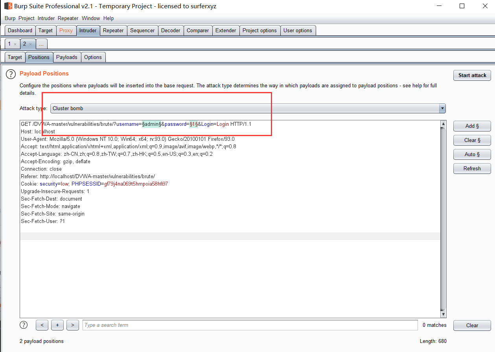Expand the Attack type dropdown arrow
This screenshot has height=352, width=495.
click(442, 109)
